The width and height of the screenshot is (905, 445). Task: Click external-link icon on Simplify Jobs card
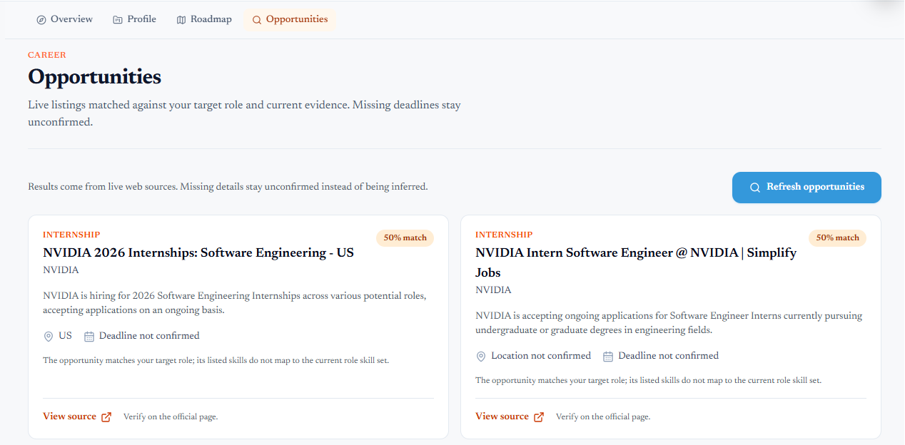539,417
